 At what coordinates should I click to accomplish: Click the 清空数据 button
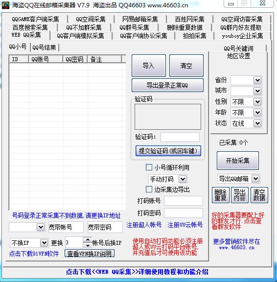point(259,195)
